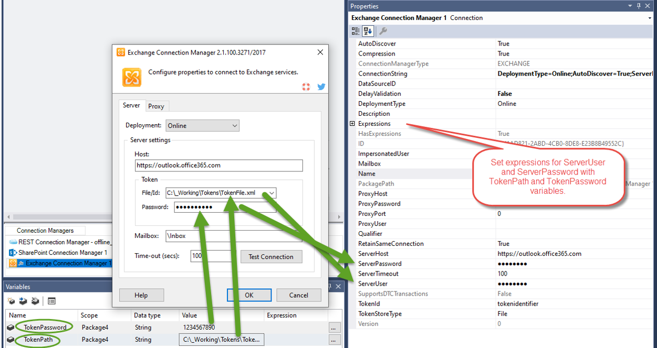The height and width of the screenshot is (348, 657).
Task: Select the ServerUser property
Action: tap(373, 284)
